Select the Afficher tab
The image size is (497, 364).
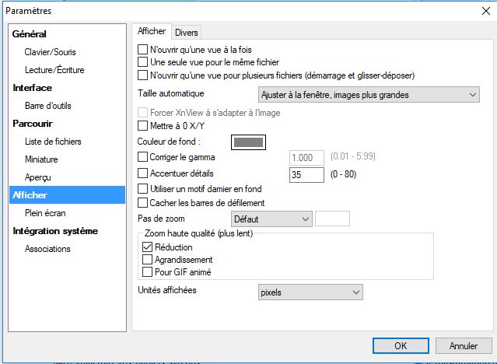pos(151,32)
